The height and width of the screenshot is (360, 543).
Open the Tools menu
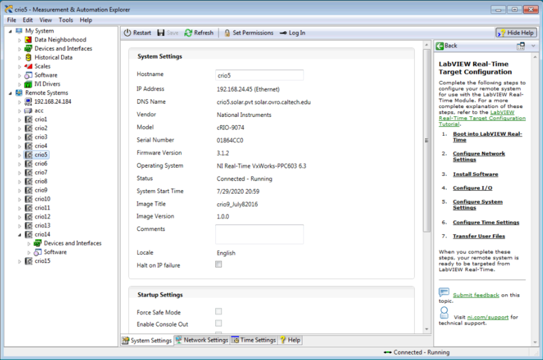pos(66,20)
